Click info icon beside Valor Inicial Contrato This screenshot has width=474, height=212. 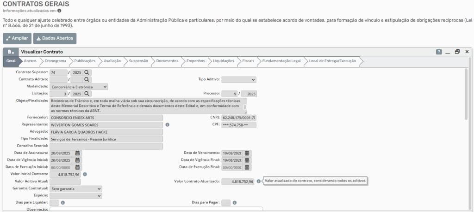pos(85,174)
